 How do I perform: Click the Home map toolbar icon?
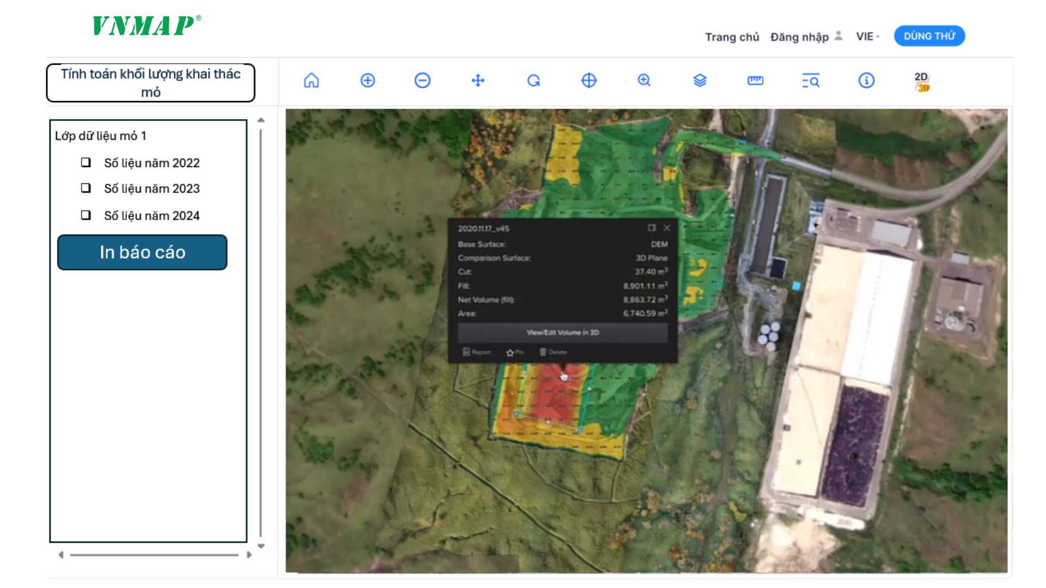(311, 81)
